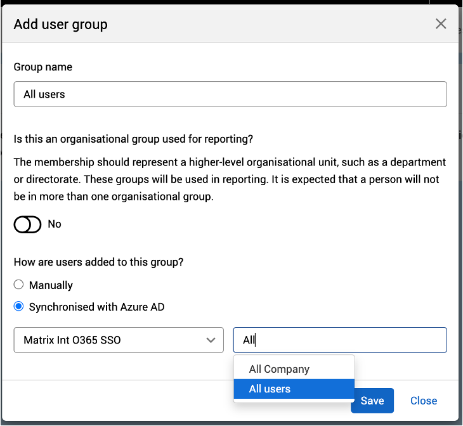
Task: Click the 'Group name' field label
Action: tap(43, 67)
